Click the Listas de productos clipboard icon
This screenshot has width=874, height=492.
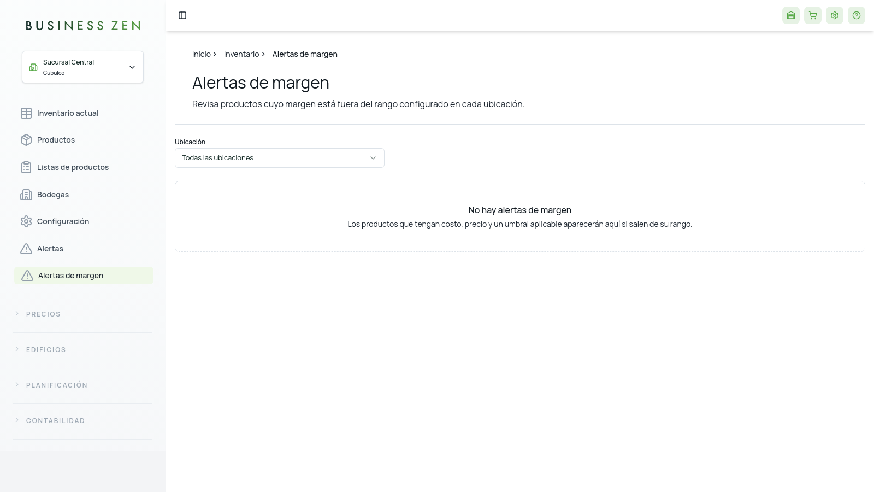pos(26,167)
